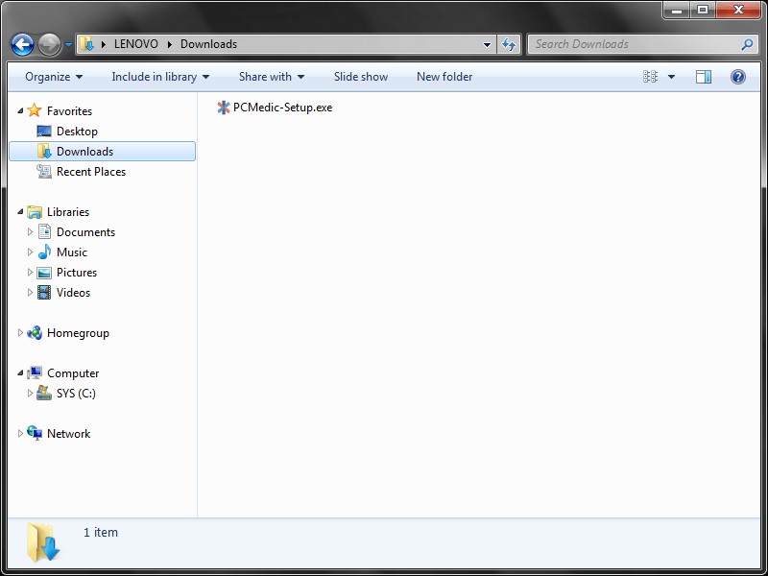Open the SYS (C:) drive
Image resolution: width=768 pixels, height=576 pixels.
coord(77,394)
